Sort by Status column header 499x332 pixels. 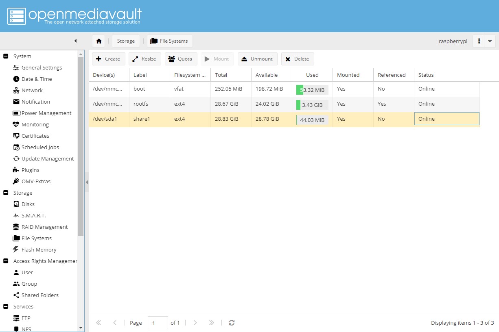(447, 75)
